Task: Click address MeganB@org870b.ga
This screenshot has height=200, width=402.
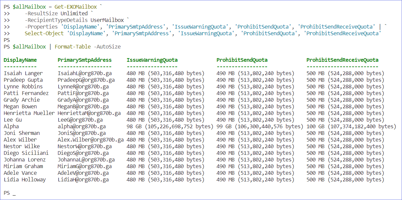Action: (83, 107)
